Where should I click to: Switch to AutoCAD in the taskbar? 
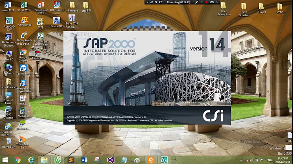tap(164, 160)
